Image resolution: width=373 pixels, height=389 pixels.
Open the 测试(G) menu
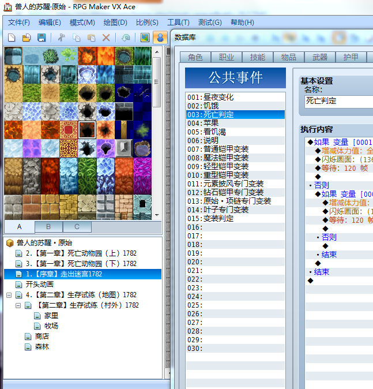coord(210,23)
